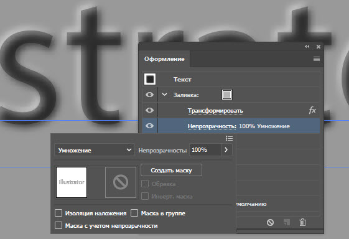This screenshot has height=239, width=349.
Task: Open the opacity slider arrow next to 100%
Action: tap(226, 149)
